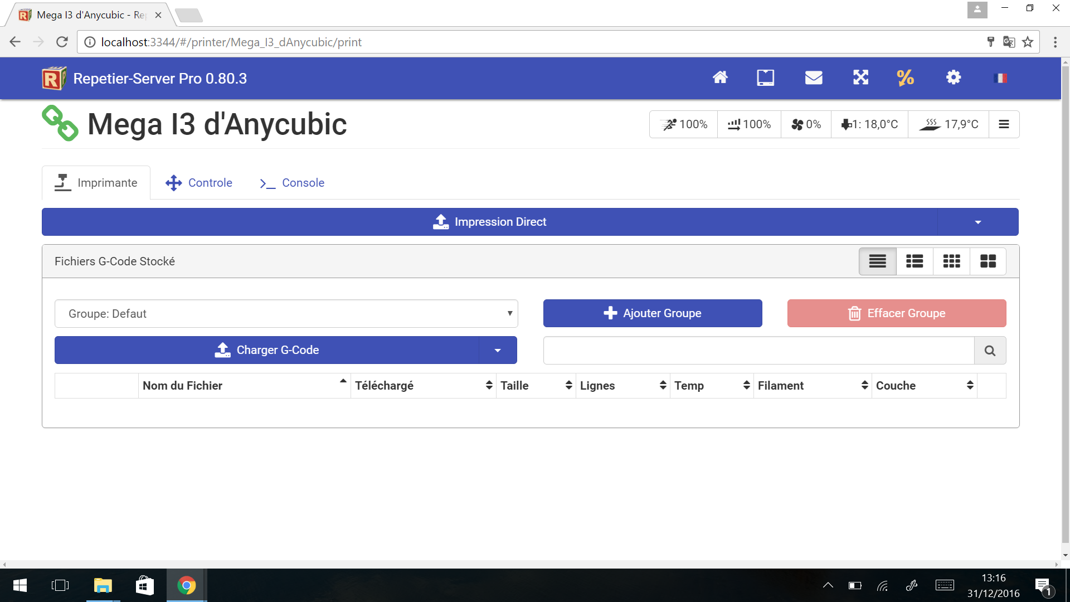The width and height of the screenshot is (1070, 602).
Task: Adjust print speed 100% indicator
Action: click(684, 124)
